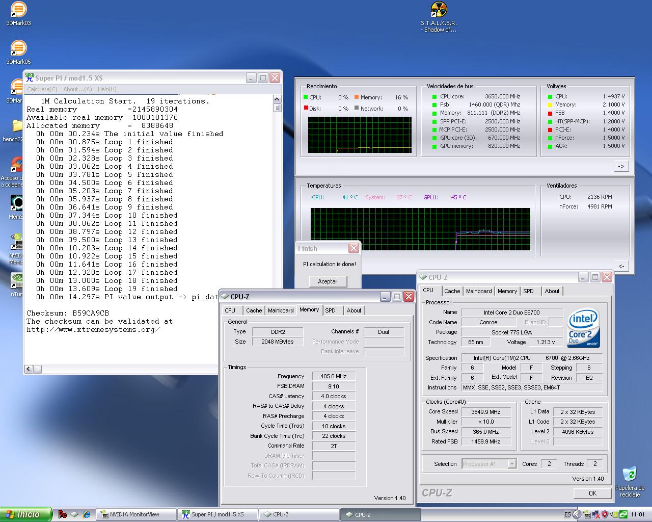Click the Core Speed 3649.9 MHz field

tap(486, 412)
